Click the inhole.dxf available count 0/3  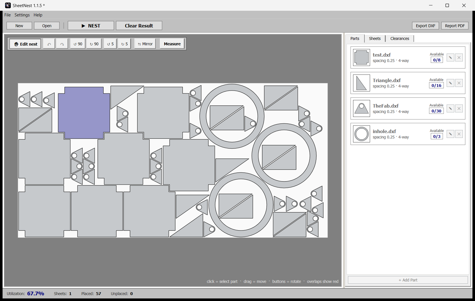[x=437, y=136]
